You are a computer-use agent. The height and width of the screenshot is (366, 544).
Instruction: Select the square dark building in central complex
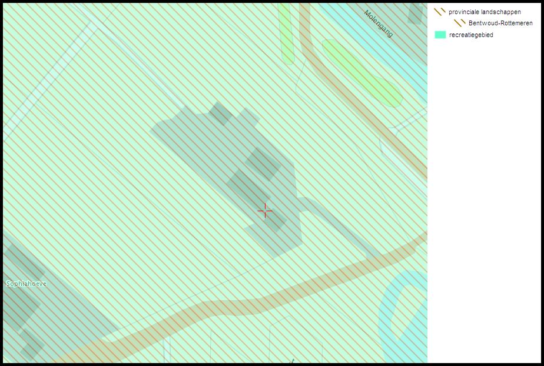click(263, 164)
